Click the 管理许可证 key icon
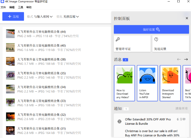This screenshot has height=138, width=191. (x=118, y=39)
